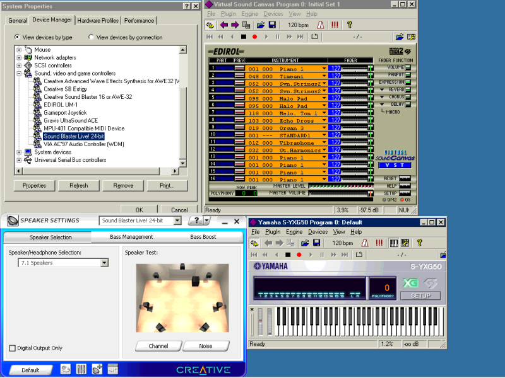This screenshot has height=378, width=505.
Task: Click the SETUP button in Yamaha S-YXG50
Action: click(x=420, y=295)
